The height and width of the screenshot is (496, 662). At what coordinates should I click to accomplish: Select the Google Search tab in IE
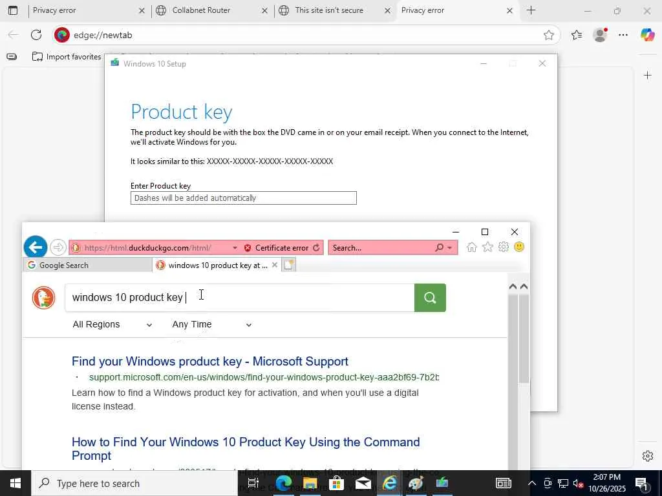(x=87, y=265)
